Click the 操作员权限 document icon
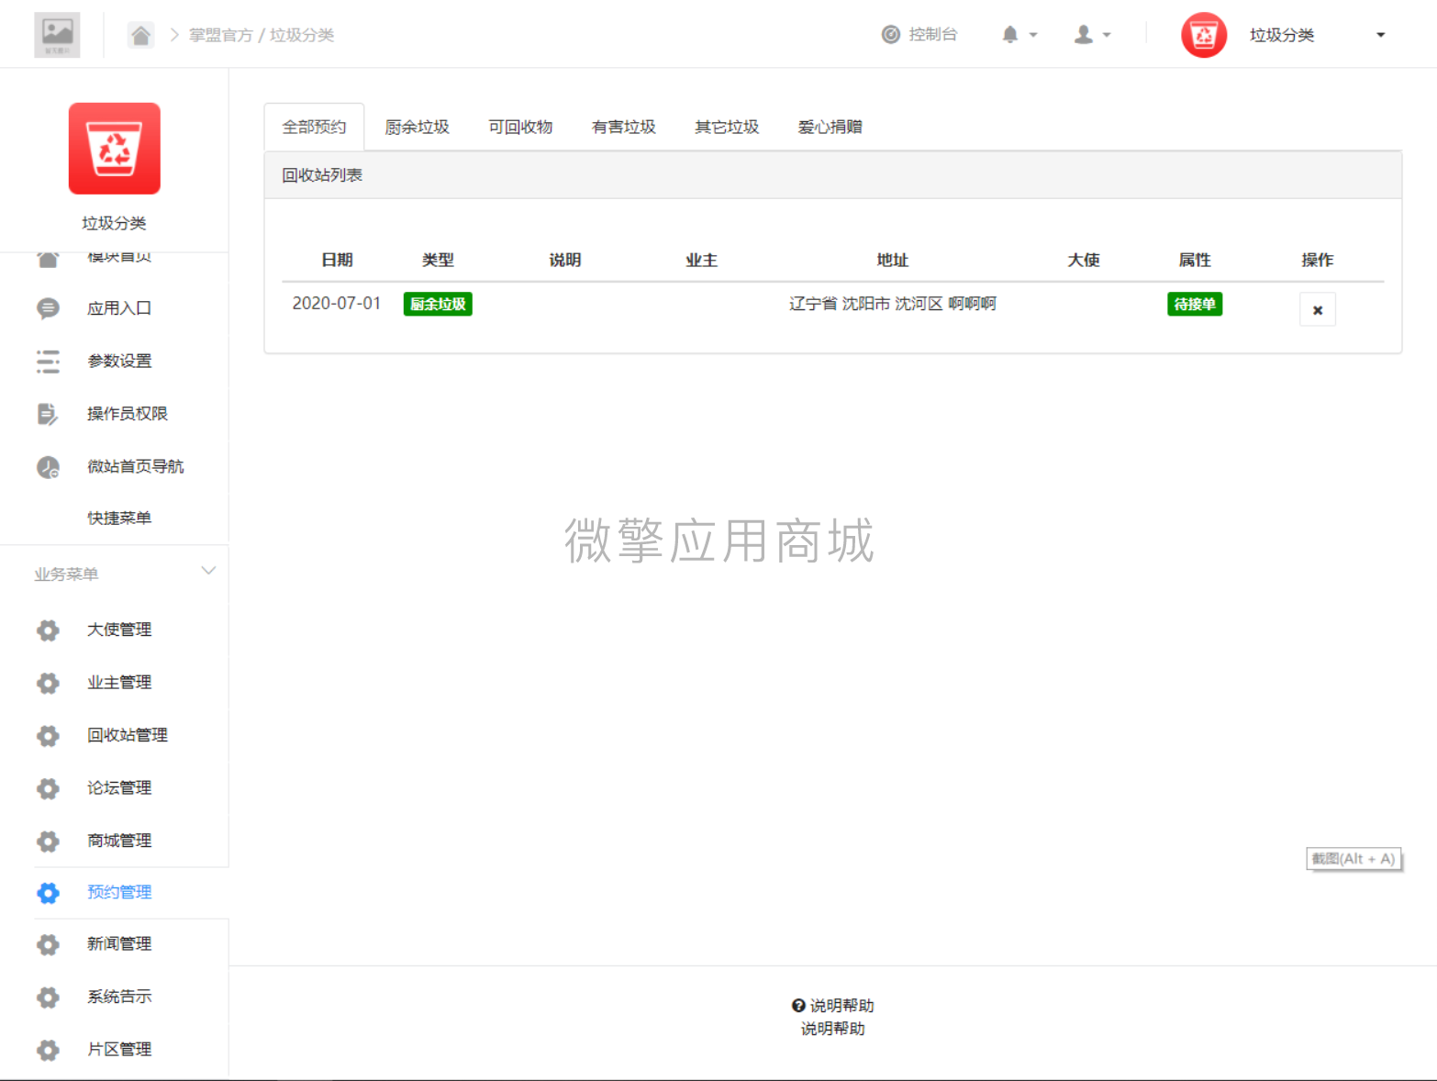This screenshot has height=1081, width=1437. coord(48,414)
